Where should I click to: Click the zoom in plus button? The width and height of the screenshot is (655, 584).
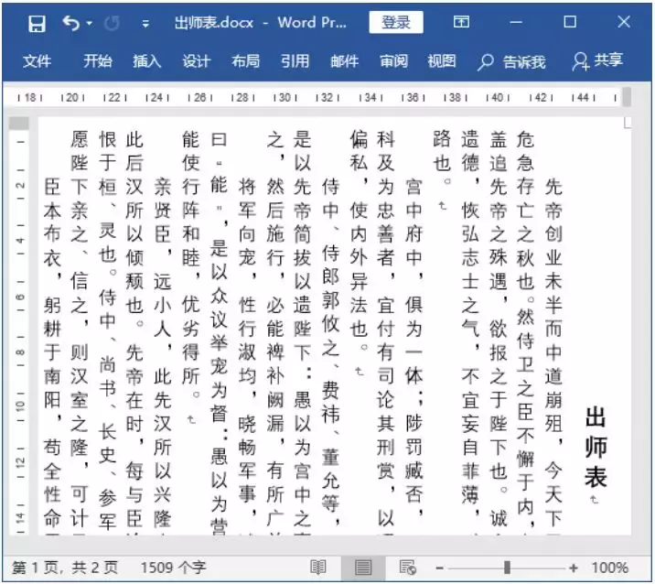point(574,568)
